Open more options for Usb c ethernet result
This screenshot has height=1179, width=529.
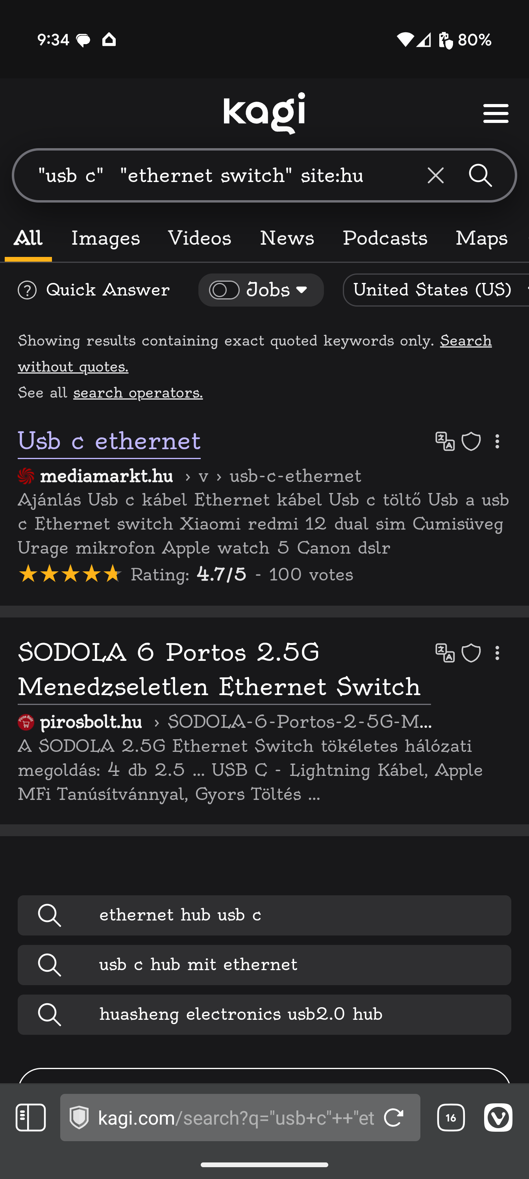(x=497, y=442)
